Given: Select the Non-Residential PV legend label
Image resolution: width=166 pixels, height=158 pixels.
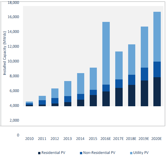Looking at the screenshot, I should 99,153.
